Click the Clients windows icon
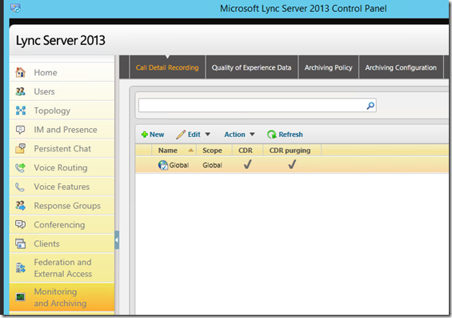This screenshot has height=318, width=452. pyautogui.click(x=21, y=244)
